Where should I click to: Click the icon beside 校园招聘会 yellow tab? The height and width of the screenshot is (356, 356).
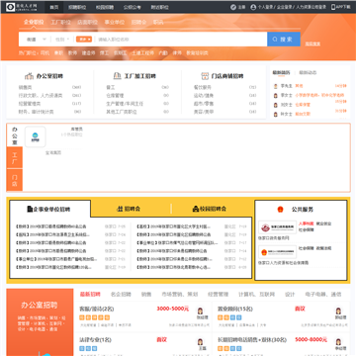[196, 209]
